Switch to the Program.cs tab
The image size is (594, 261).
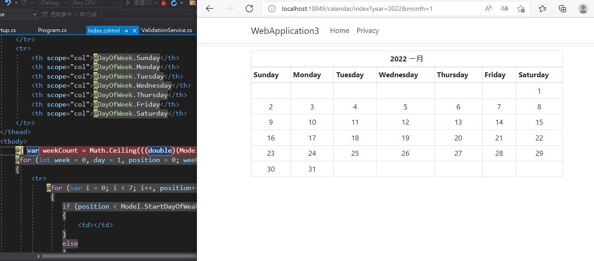tap(52, 30)
